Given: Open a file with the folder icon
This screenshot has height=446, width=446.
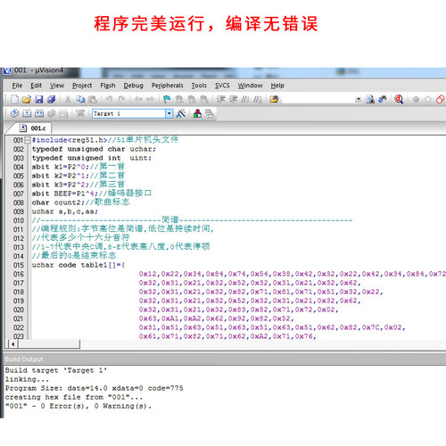Looking at the screenshot, I should coord(27,99).
